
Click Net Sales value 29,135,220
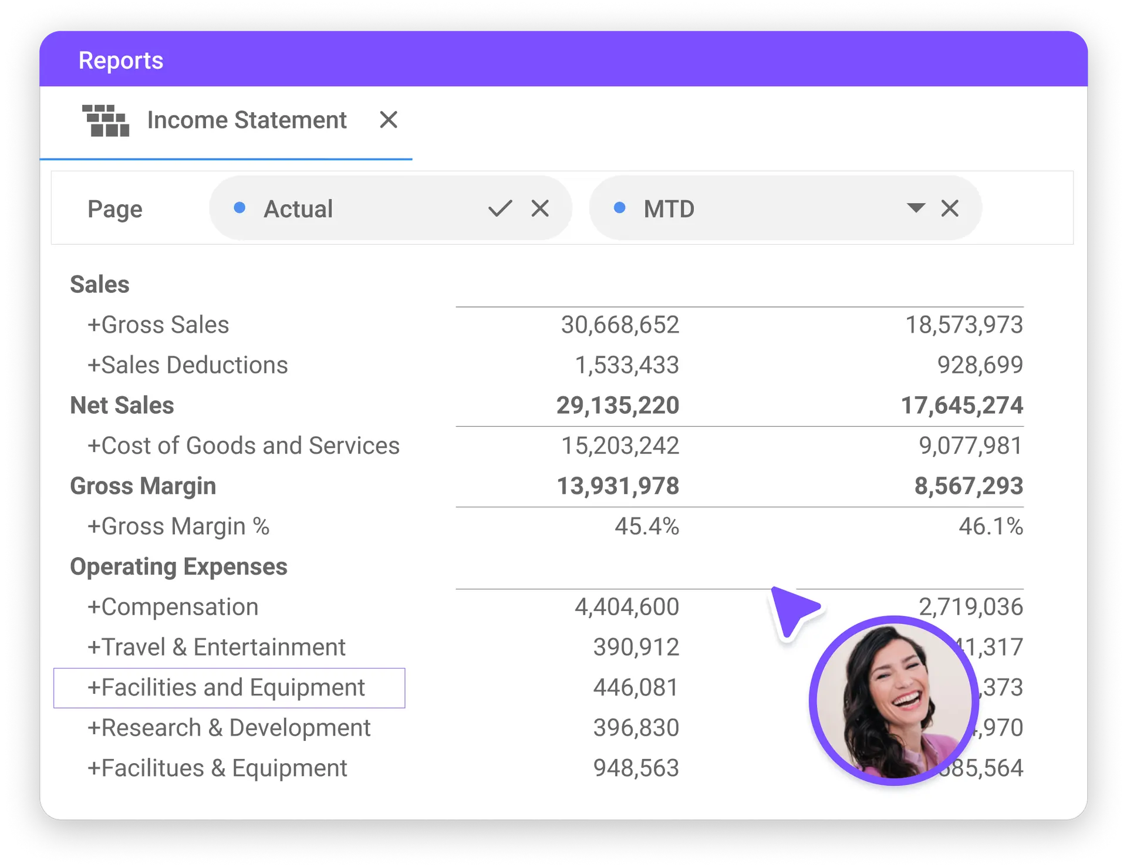pyautogui.click(x=618, y=406)
